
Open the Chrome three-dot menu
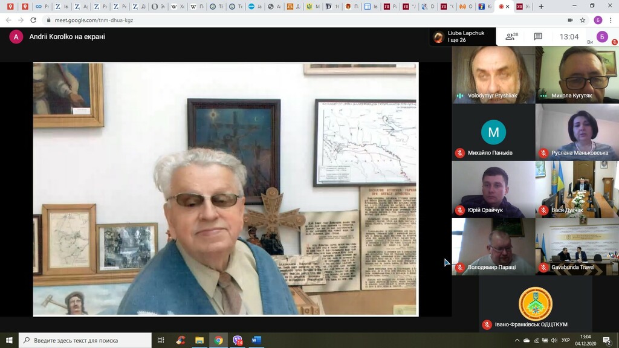610,20
